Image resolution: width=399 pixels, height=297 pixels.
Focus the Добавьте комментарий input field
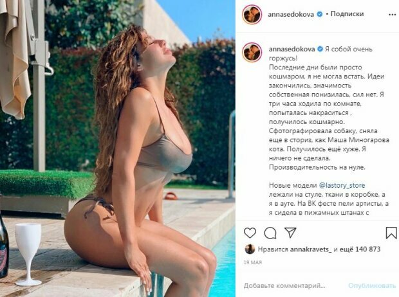(284, 285)
